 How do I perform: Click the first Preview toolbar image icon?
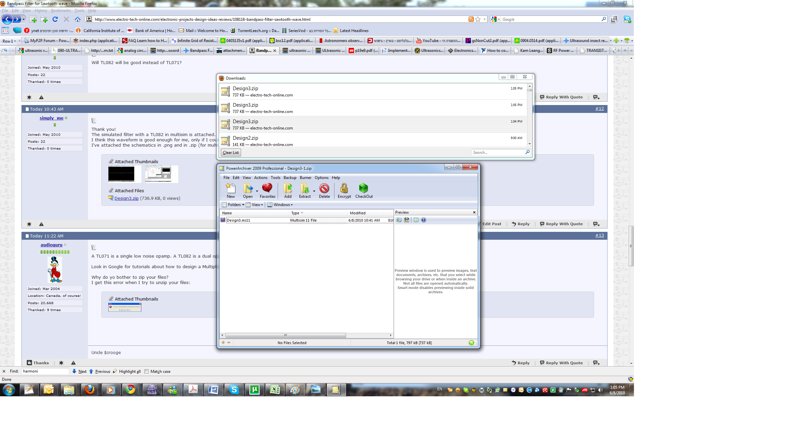pos(399,220)
